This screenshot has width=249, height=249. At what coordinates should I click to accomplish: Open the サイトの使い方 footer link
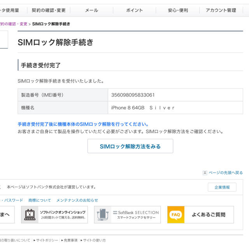[94, 240]
